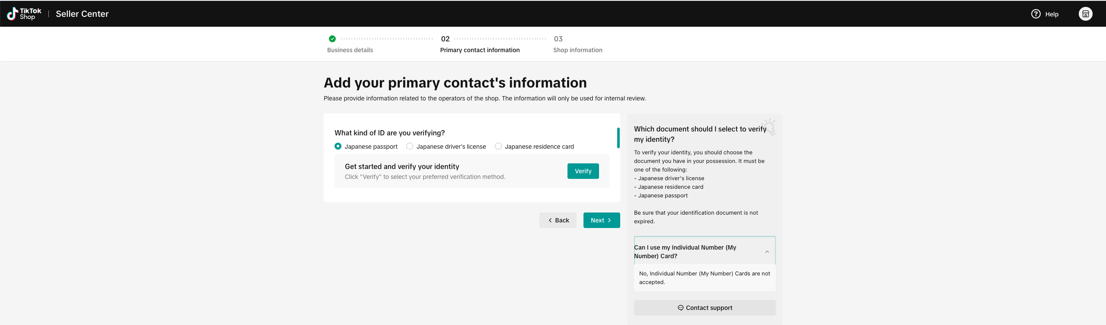Viewport: 1106px width, 325px height.
Task: Click the Help link in header
Action: 1052,14
